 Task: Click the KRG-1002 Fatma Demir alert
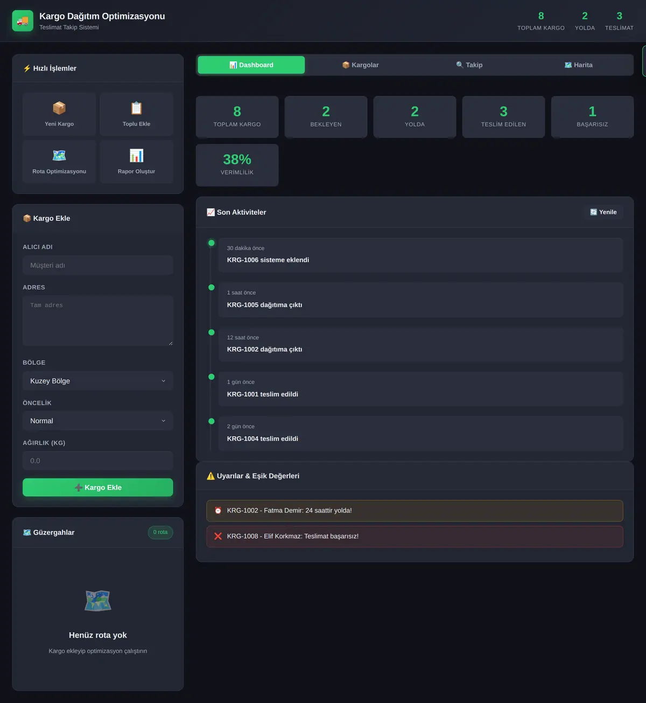[x=415, y=511]
